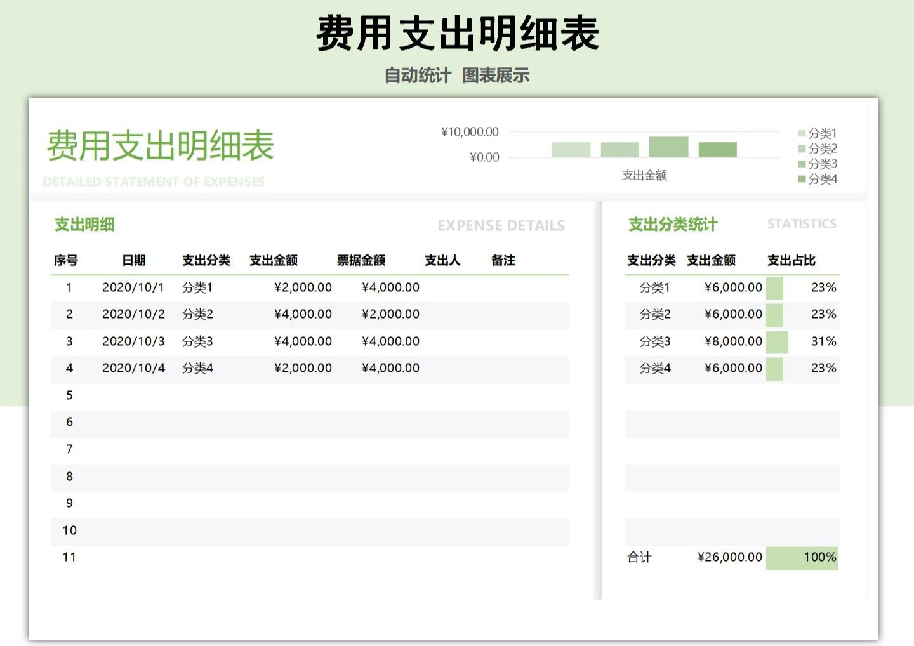Click the total amount ¥26,000.00
This screenshot has width=914, height=646.
point(730,557)
